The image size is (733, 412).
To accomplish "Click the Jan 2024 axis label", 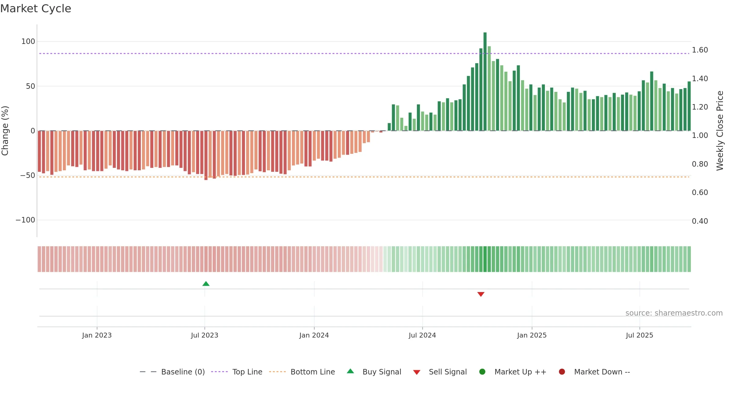I will (x=314, y=335).
